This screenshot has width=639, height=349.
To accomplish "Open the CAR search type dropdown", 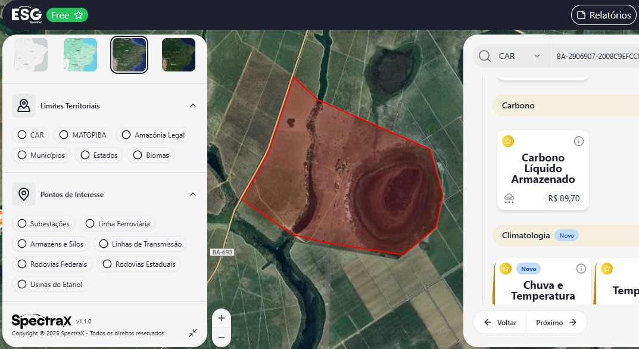I will point(519,56).
